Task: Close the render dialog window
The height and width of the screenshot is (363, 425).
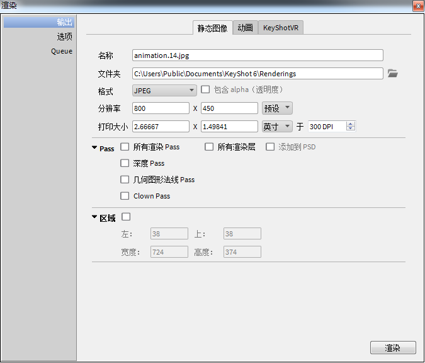Action: point(417,6)
